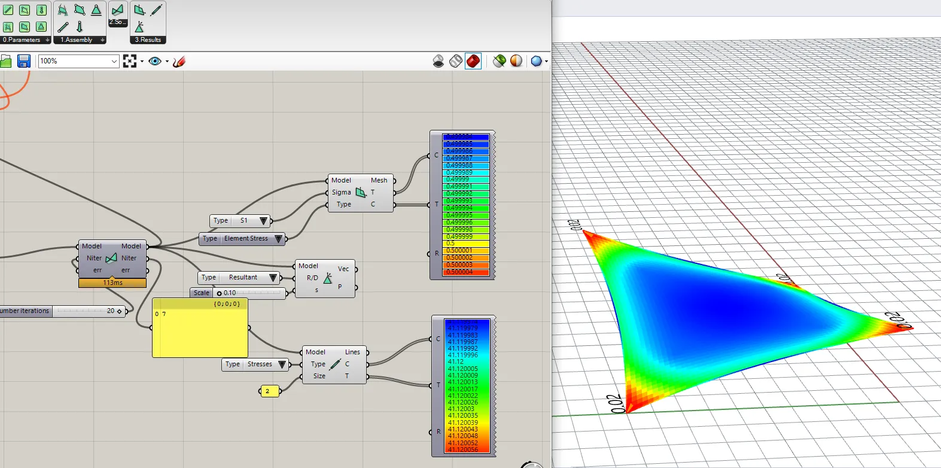Click the 0.Parameters panel label
The width and height of the screenshot is (941, 468).
click(22, 40)
